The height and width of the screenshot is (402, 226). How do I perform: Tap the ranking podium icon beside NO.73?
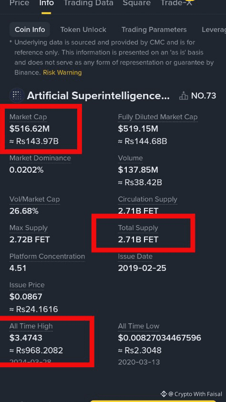(184, 96)
